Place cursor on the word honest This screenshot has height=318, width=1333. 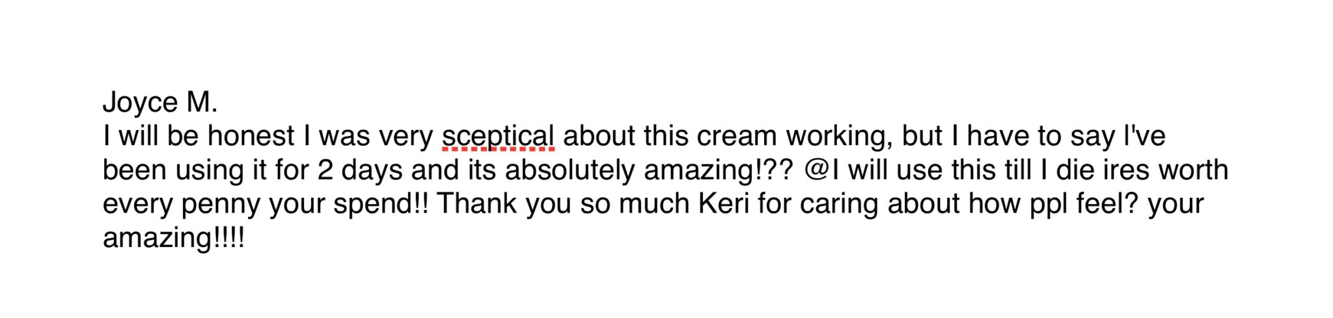(251, 137)
